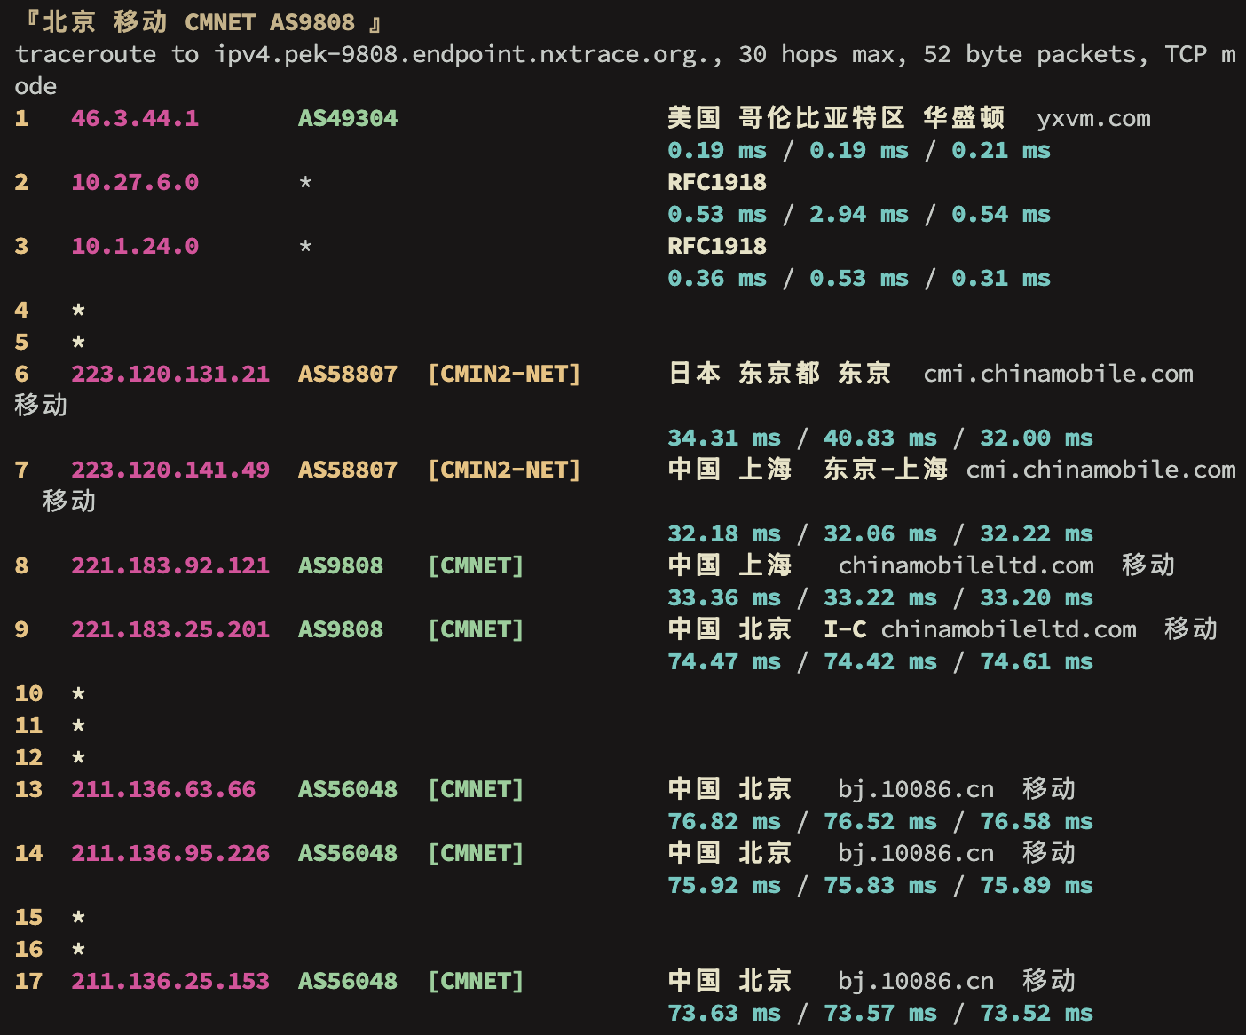Select IP 221.183.25.201 on hop 9

[170, 629]
